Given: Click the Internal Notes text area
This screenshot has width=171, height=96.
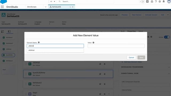Looking at the screenshot, I should click(x=146, y=94).
